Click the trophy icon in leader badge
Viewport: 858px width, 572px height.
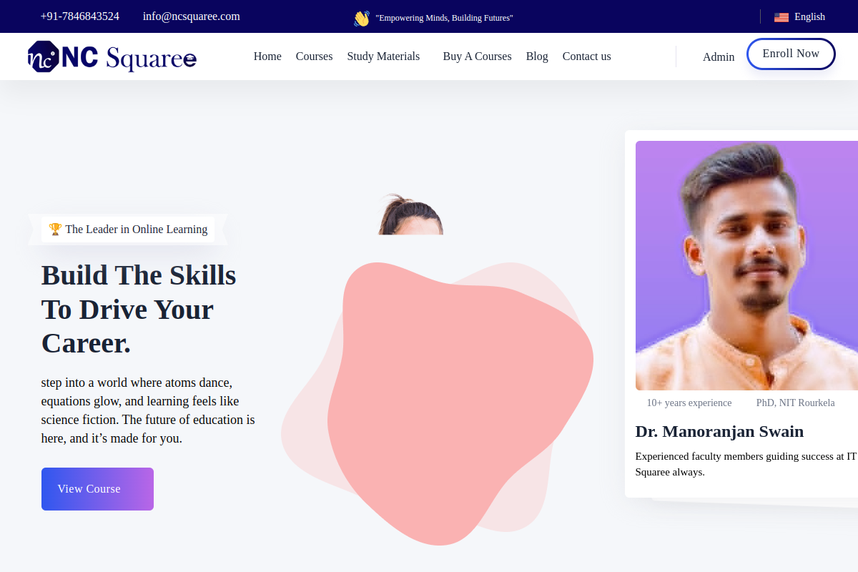55,229
